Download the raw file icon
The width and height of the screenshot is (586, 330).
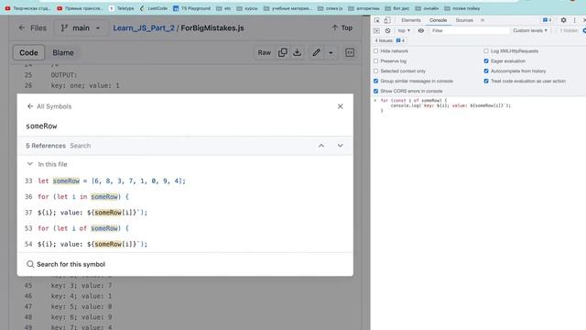click(297, 53)
